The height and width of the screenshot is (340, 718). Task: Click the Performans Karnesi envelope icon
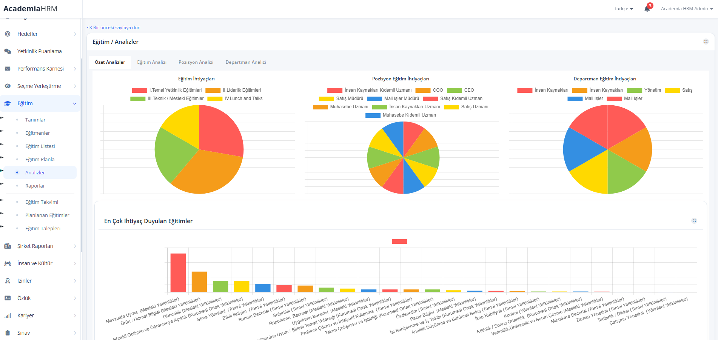pyautogui.click(x=8, y=69)
